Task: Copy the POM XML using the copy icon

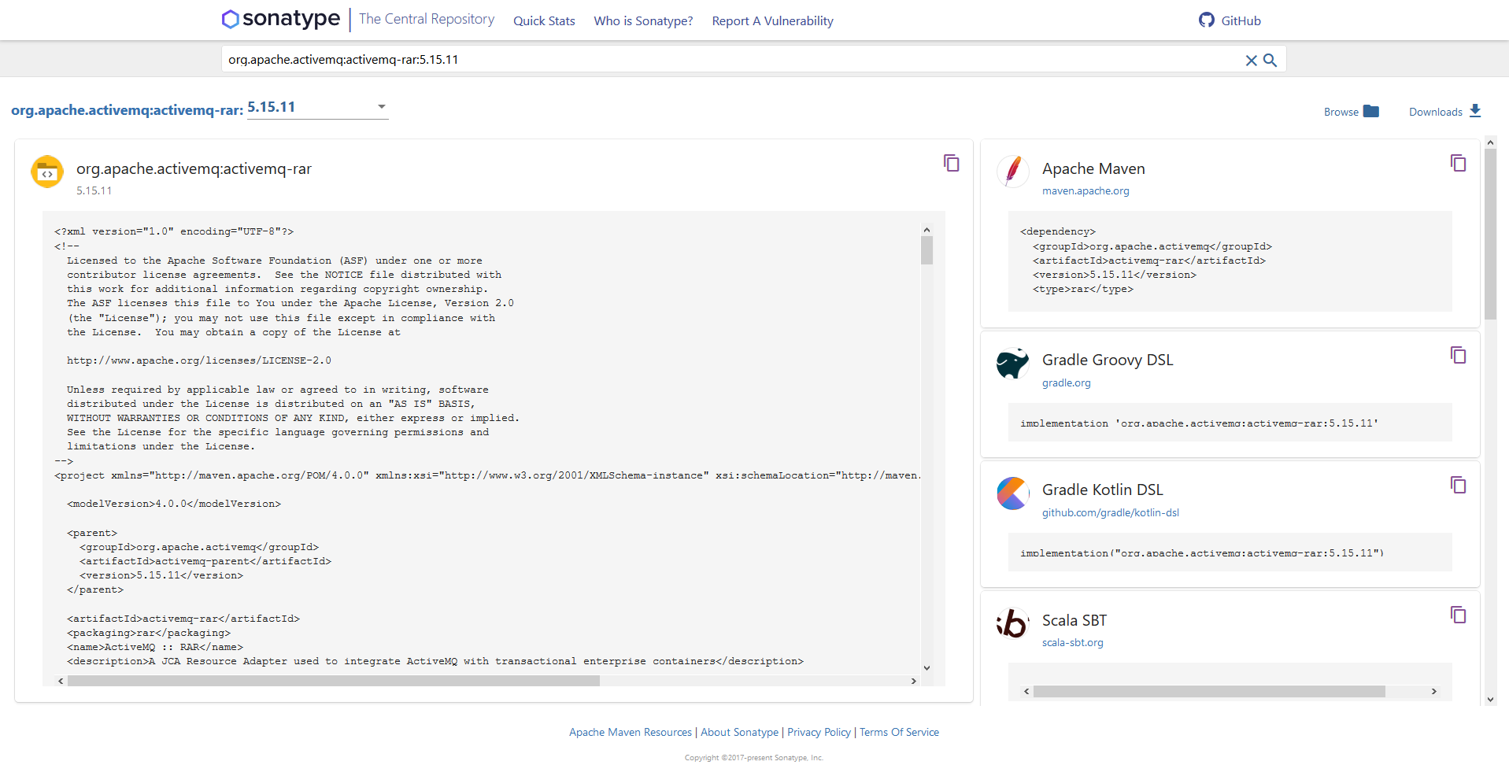Action: [x=951, y=163]
